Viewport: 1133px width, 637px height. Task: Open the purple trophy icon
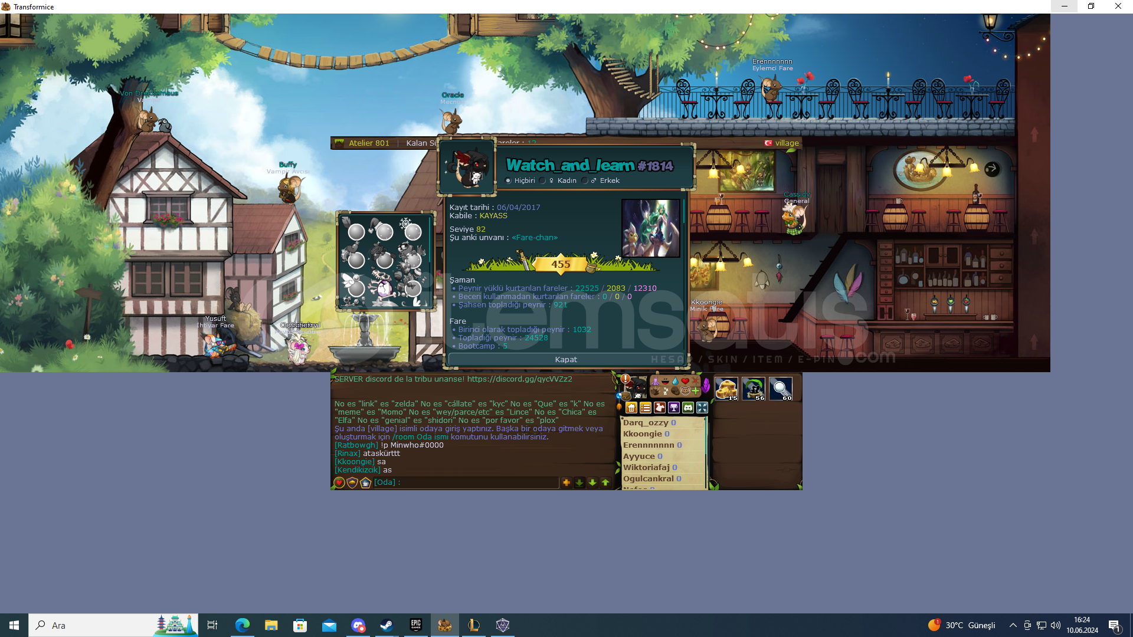pos(674,408)
